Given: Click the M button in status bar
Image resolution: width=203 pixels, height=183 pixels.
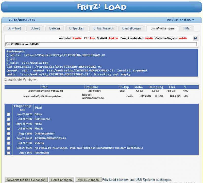Looking at the screenshot, I should click(195, 38).
